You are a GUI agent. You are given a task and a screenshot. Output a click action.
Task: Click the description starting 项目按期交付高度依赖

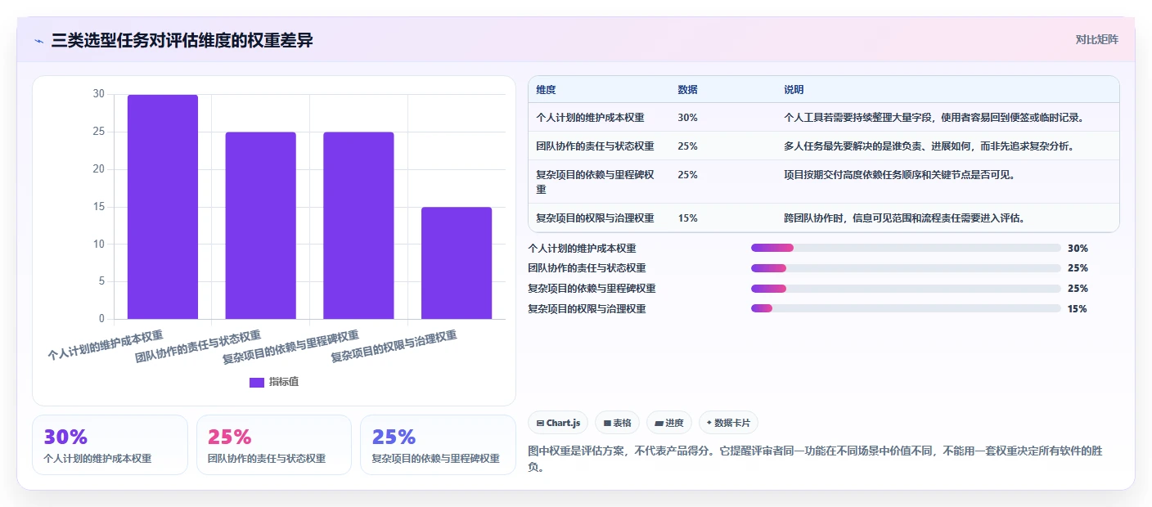(x=899, y=175)
